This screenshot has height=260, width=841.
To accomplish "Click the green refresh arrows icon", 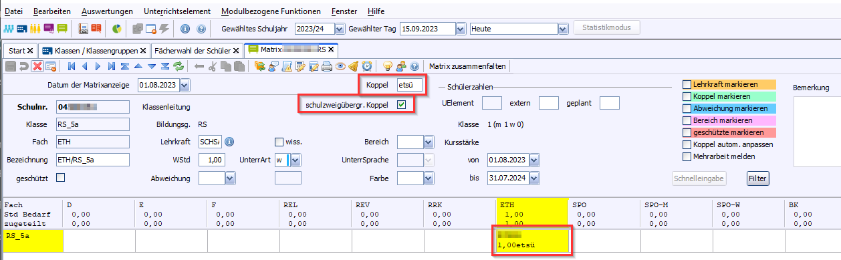I will click(x=178, y=66).
